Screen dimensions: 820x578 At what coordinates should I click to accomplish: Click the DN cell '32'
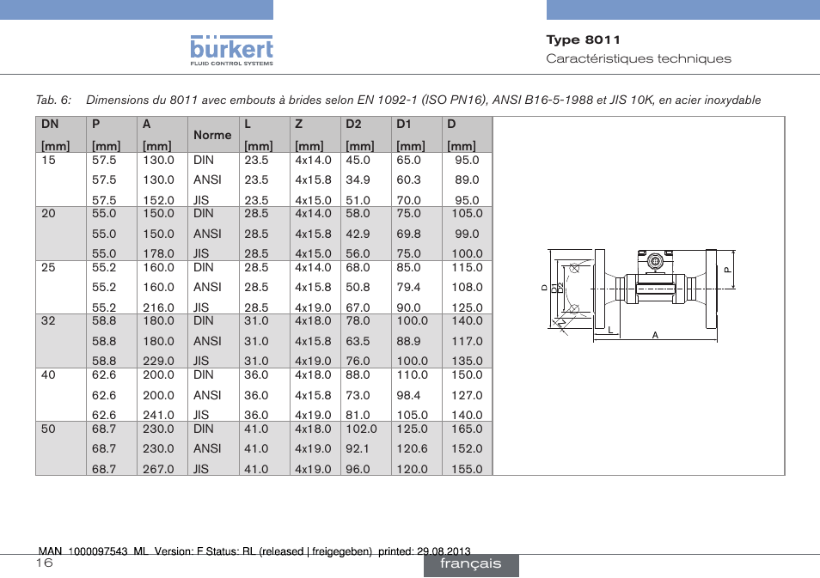(x=48, y=320)
